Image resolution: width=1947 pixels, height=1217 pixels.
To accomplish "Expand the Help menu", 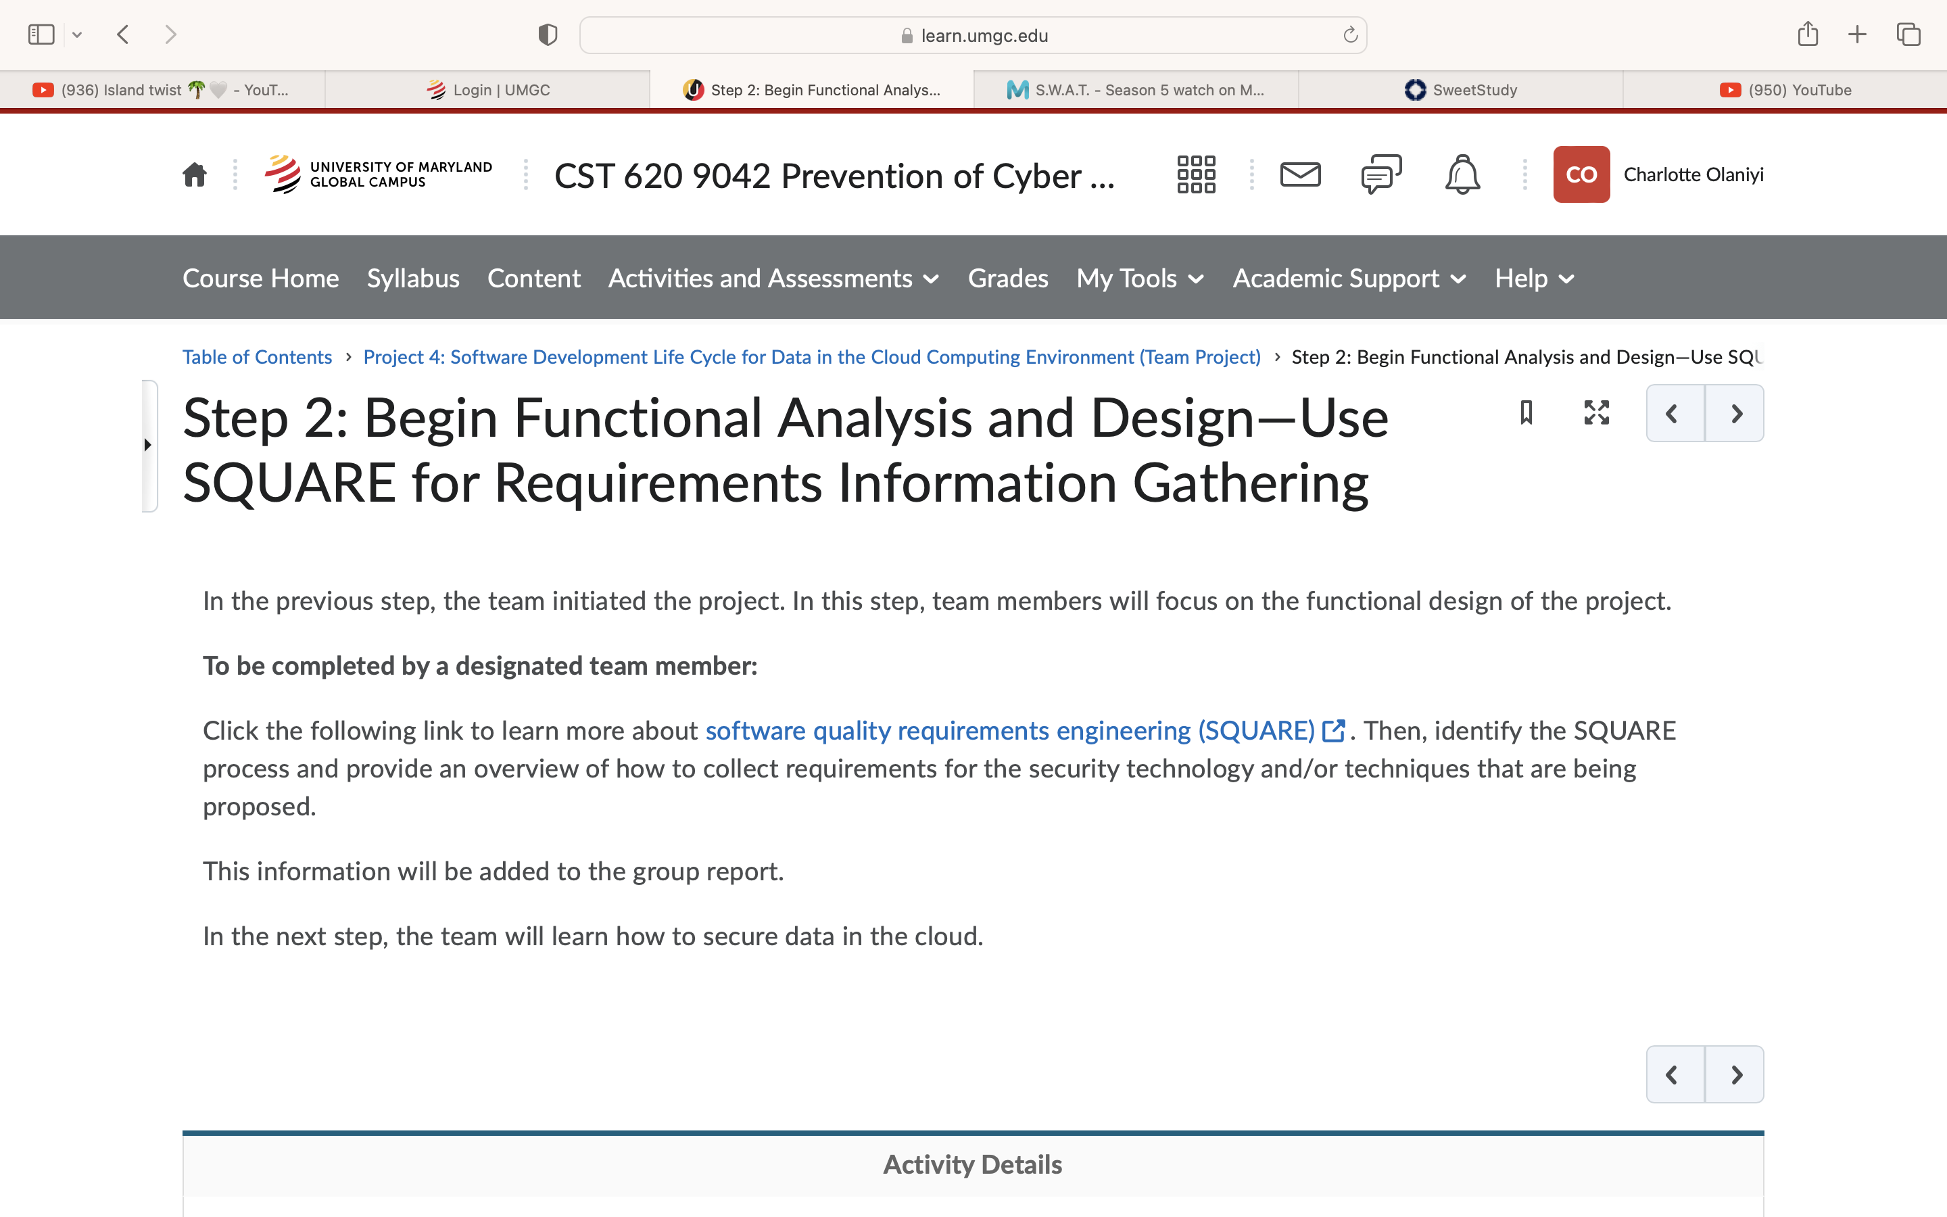I will [1534, 279].
